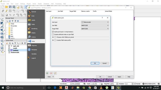Open the Diagrams properties section

pos(36,45)
